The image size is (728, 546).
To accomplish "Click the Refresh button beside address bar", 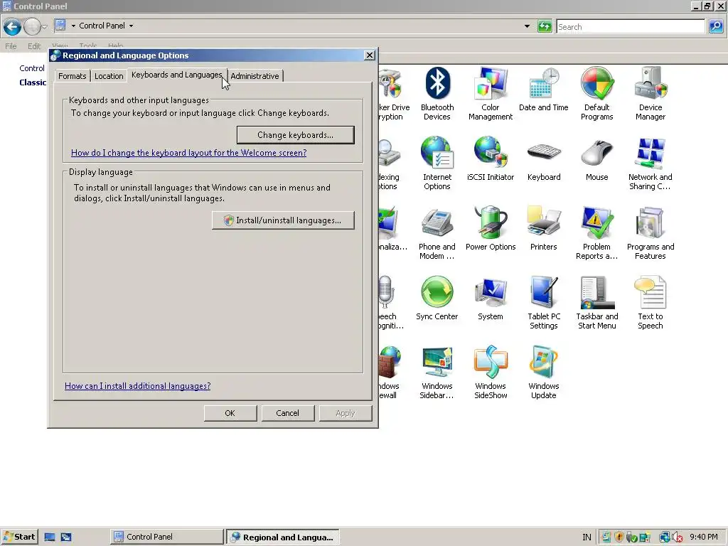I will point(545,26).
